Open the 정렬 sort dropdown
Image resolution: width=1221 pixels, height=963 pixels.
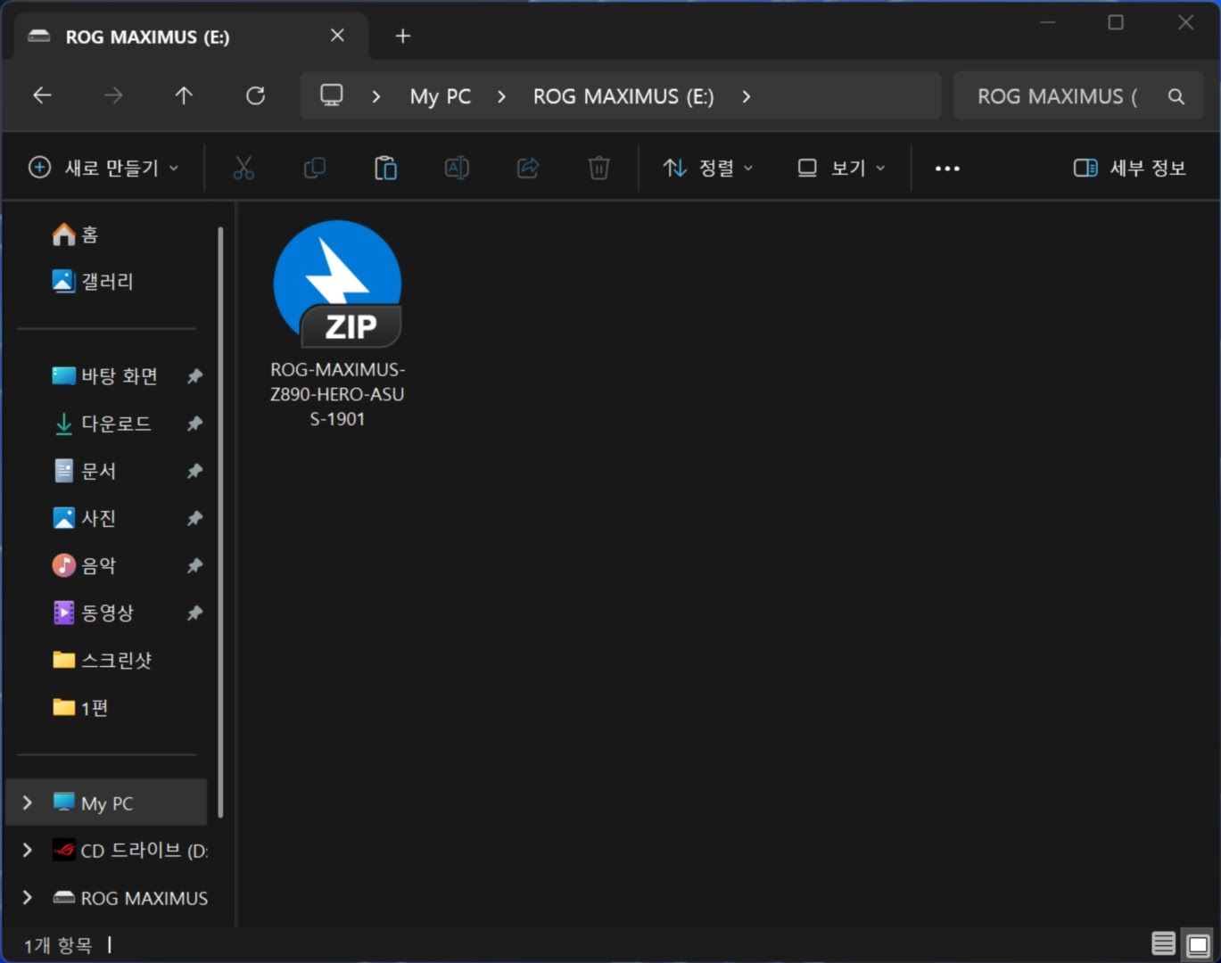point(708,168)
